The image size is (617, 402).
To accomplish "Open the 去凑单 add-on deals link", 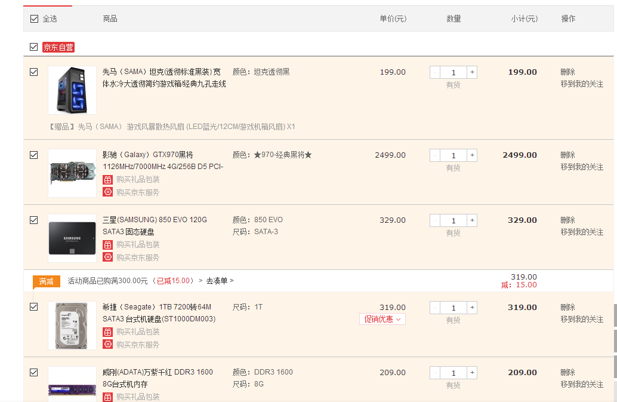I will [x=220, y=281].
